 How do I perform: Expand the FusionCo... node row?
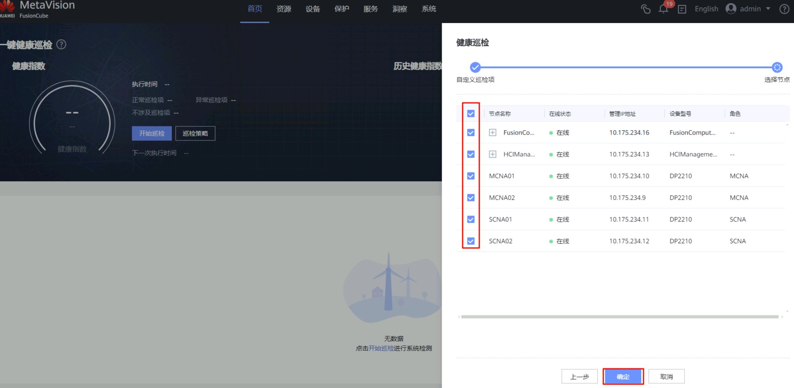click(493, 133)
